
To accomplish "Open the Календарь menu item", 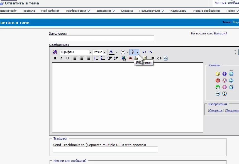I will click(178, 11).
